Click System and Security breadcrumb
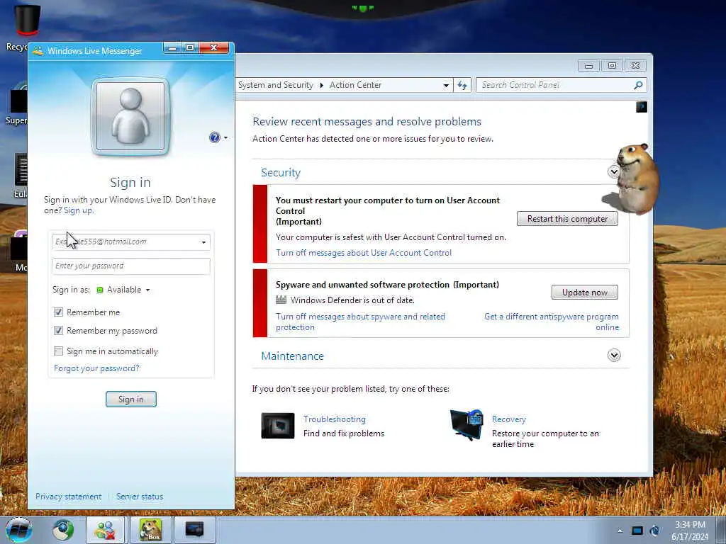726x544 pixels. pos(276,85)
